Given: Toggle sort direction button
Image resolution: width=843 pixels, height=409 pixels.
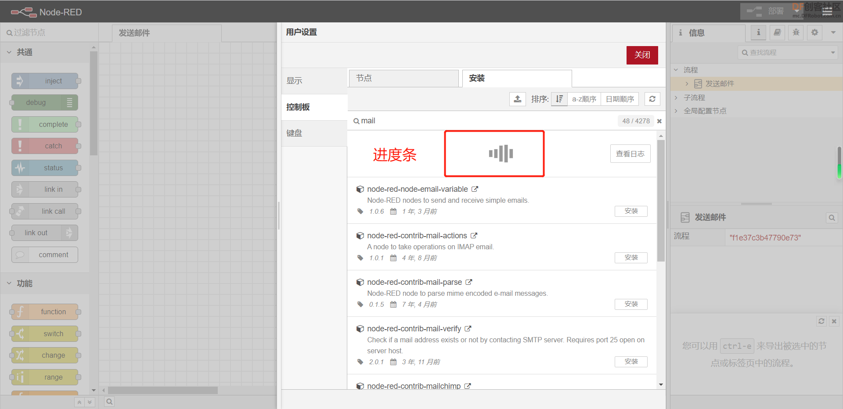Looking at the screenshot, I should point(559,99).
